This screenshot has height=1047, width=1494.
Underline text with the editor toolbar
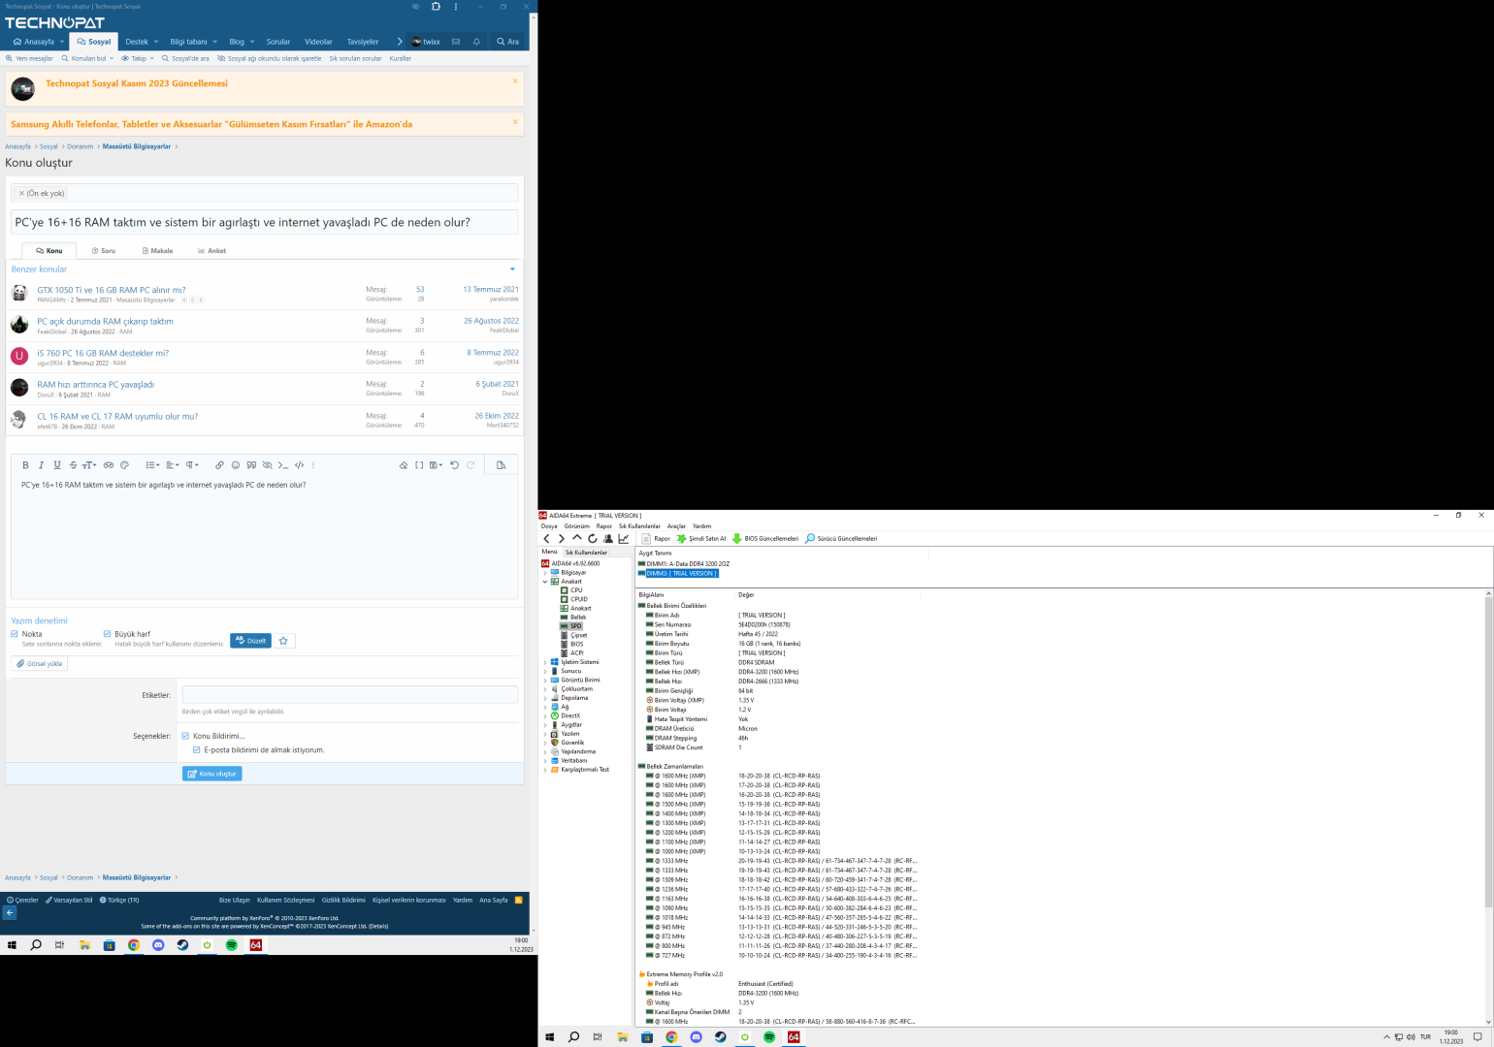[57, 465]
